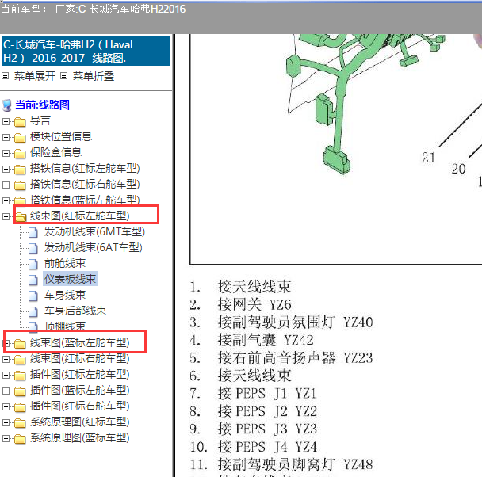Expand 搭铁信息(蓝标左舵车型) node
Viewport: 482px width, 477px height.
pyautogui.click(x=6, y=200)
